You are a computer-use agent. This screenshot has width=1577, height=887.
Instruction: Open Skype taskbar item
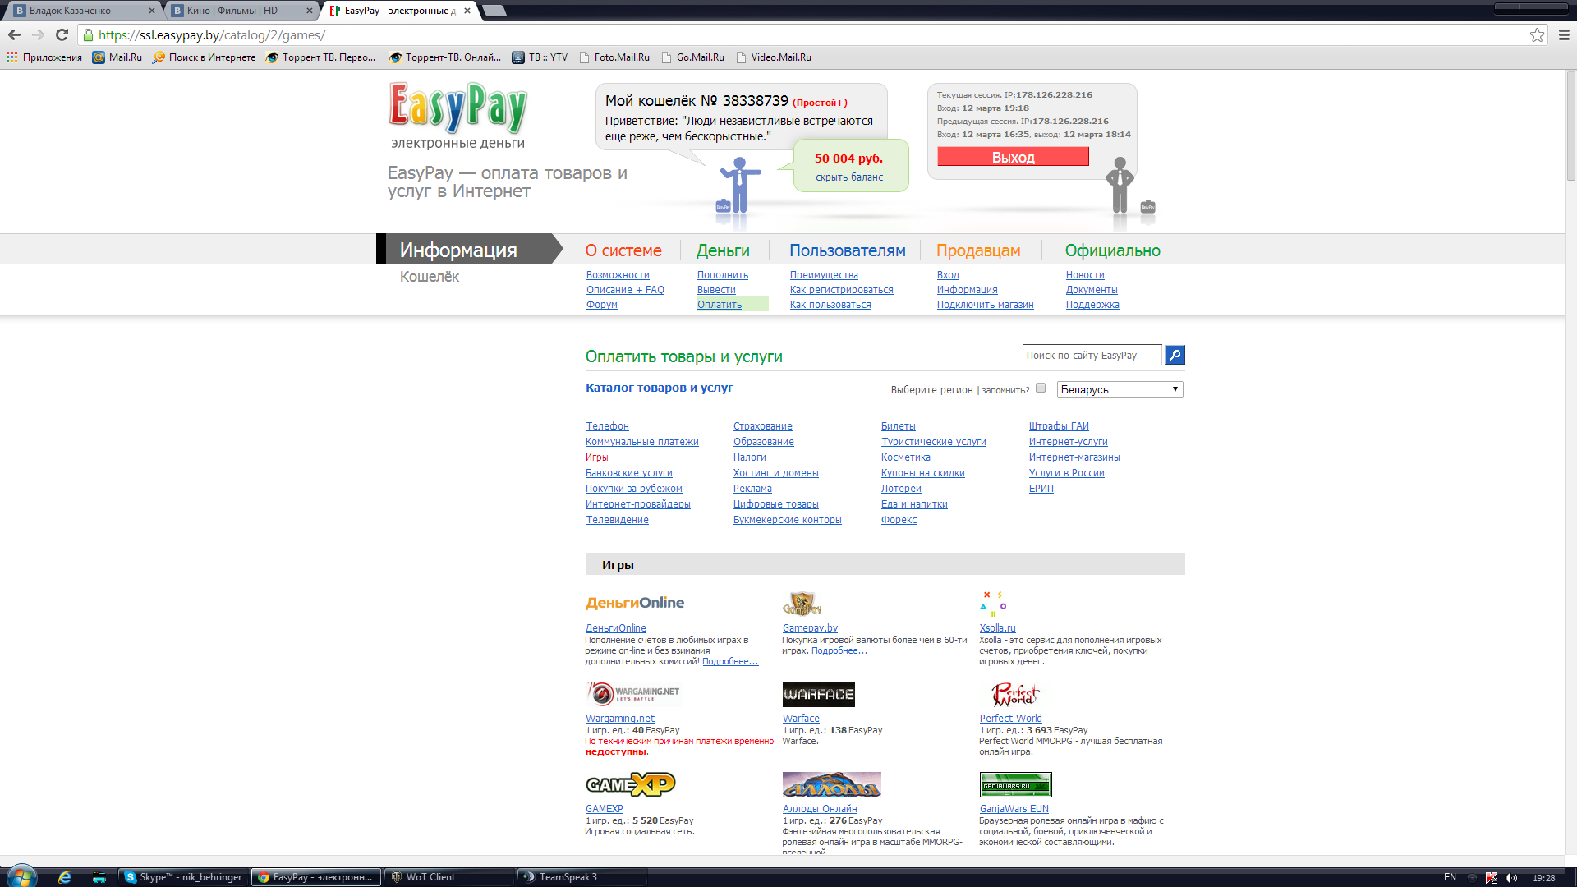tap(183, 877)
